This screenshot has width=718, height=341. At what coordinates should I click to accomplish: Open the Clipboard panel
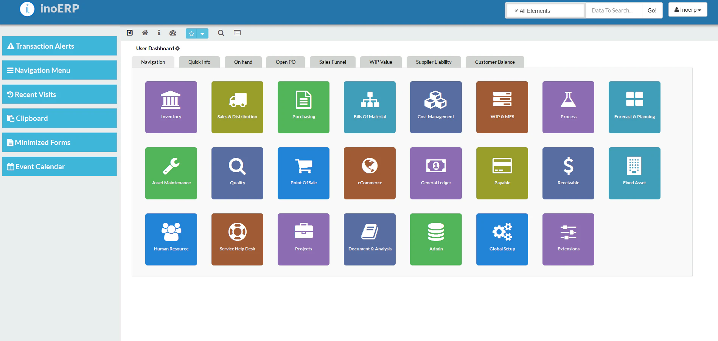point(59,118)
